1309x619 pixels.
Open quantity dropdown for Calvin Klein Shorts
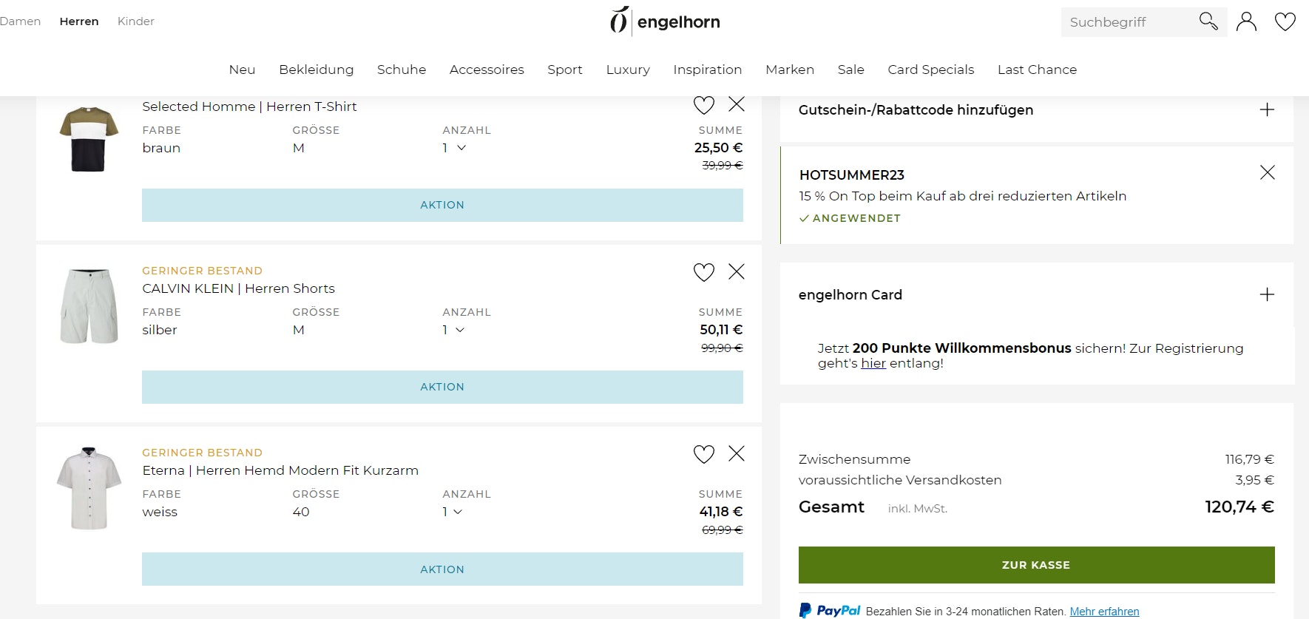454,330
